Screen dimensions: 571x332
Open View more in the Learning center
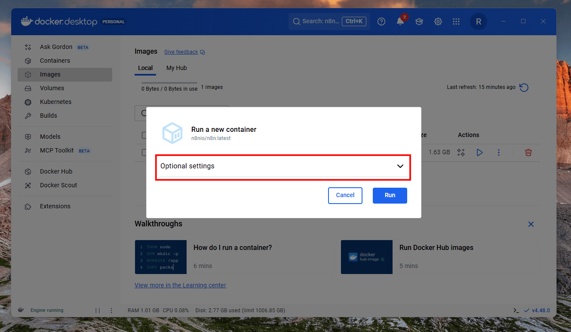180,285
